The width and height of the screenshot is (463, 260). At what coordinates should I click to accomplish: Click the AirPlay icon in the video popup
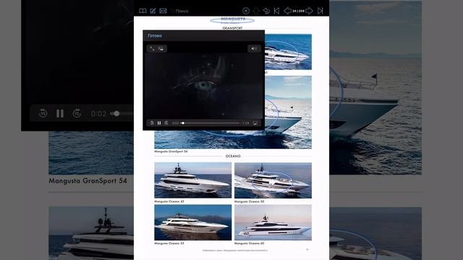pyautogui.click(x=255, y=123)
